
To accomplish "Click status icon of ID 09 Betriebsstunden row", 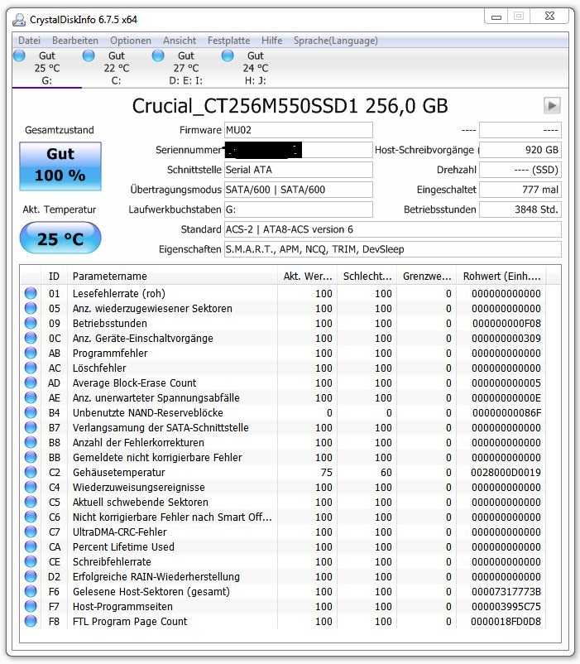I will coord(31,323).
